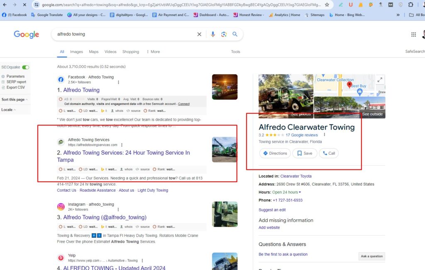The image size is (425, 270).
Task: Focus the browser address bar
Action: 181,5
